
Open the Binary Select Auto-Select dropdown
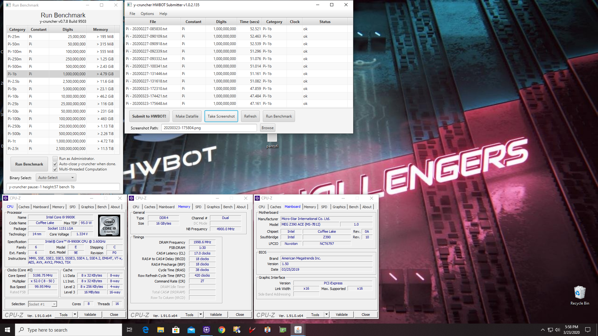[56, 178]
